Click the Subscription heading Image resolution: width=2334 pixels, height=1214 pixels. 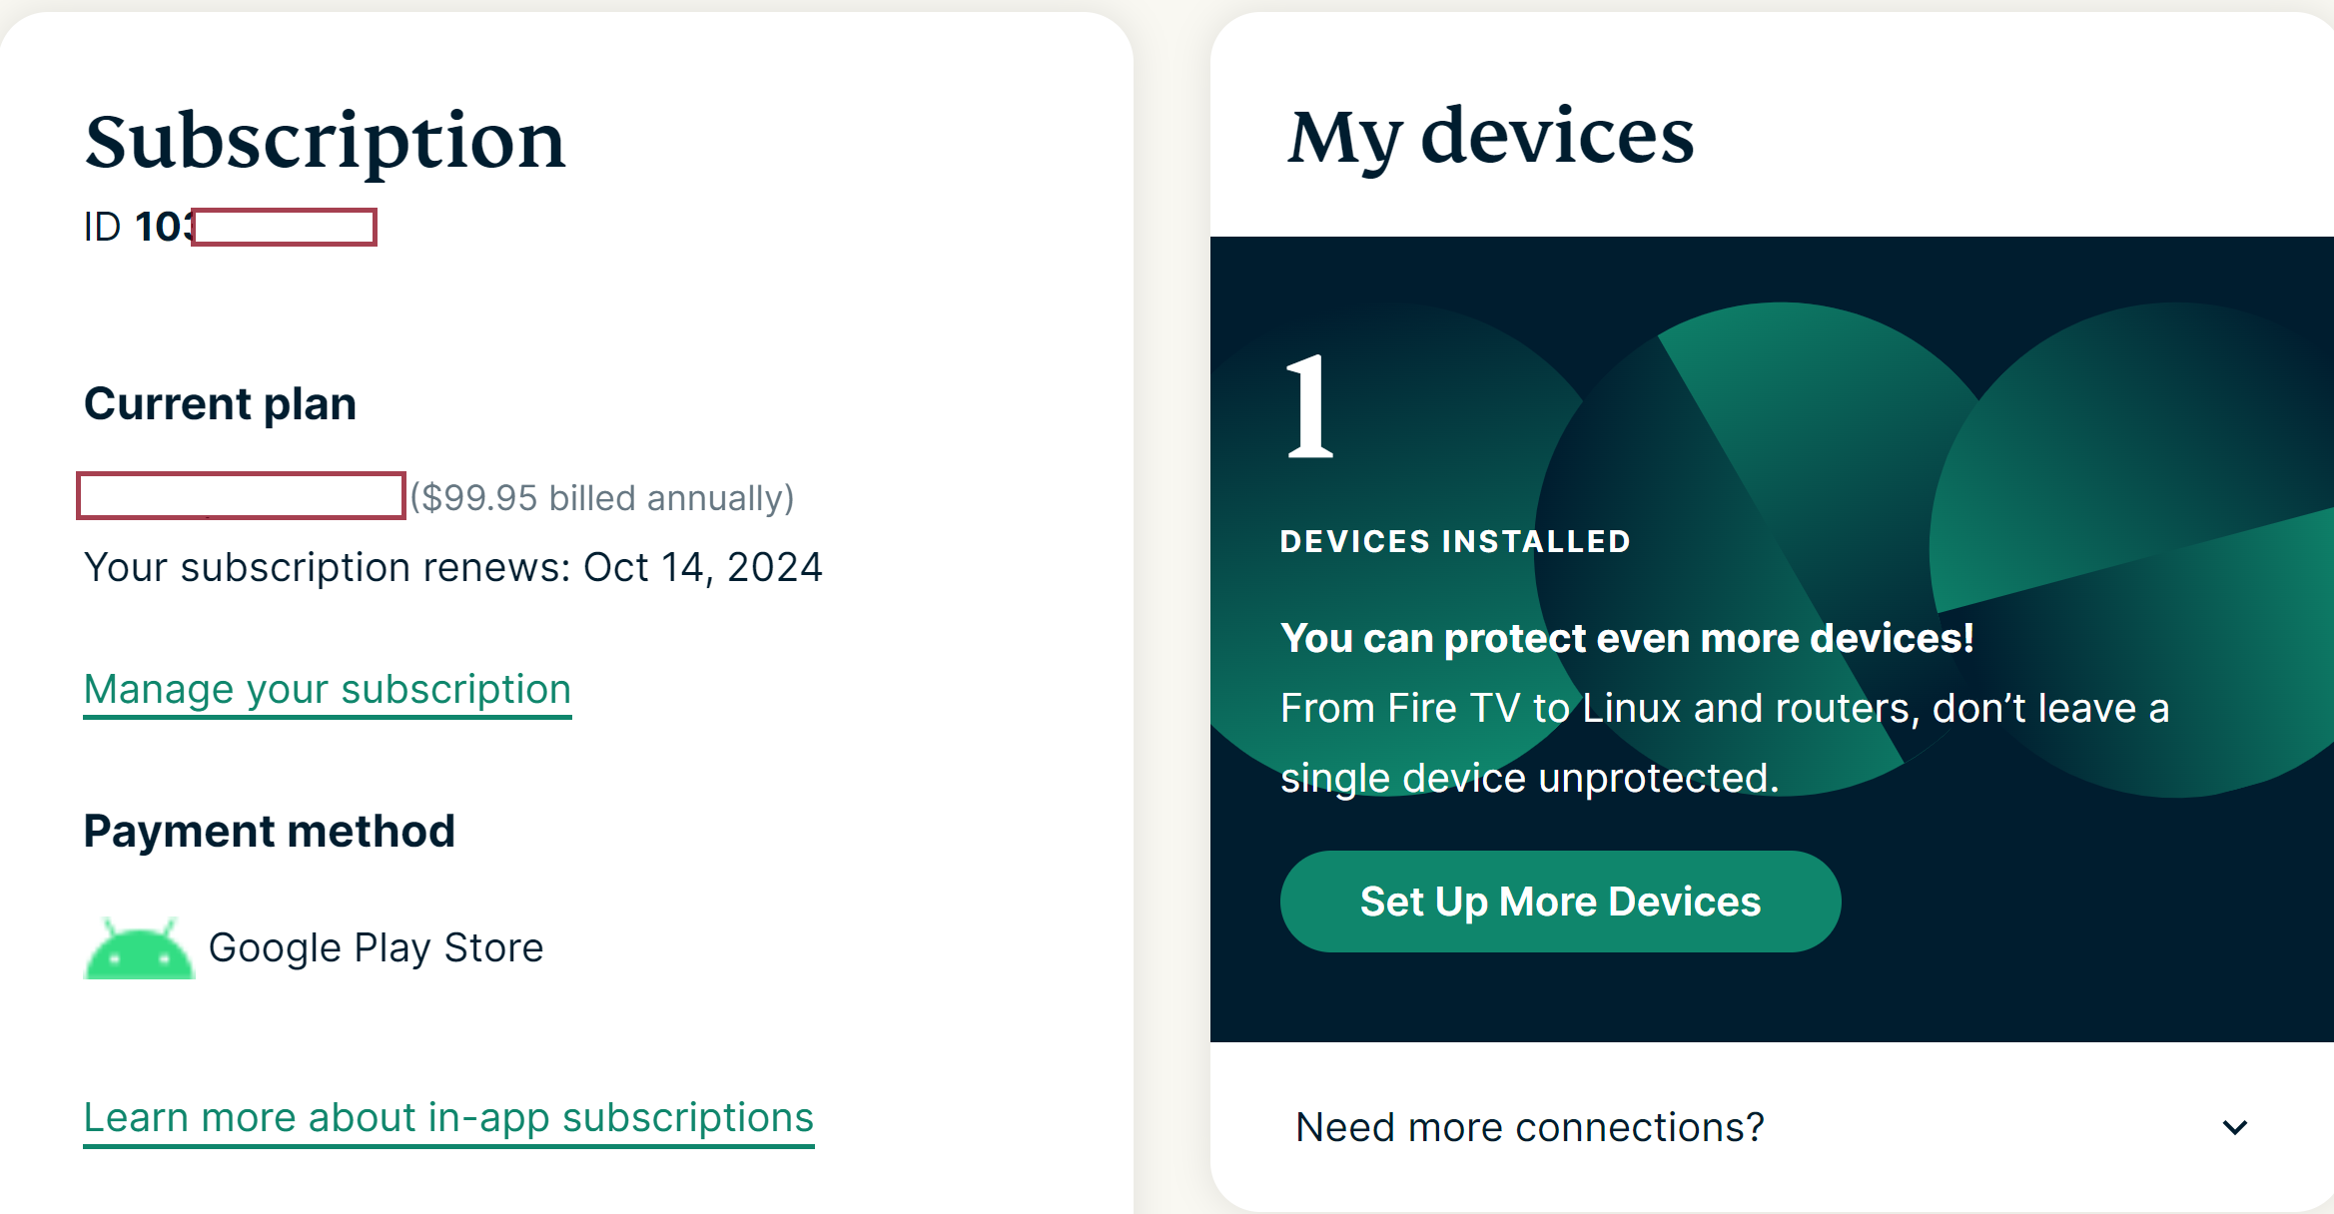click(326, 142)
